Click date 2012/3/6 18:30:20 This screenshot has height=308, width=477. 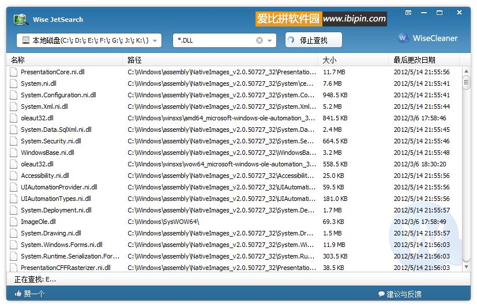(x=420, y=164)
